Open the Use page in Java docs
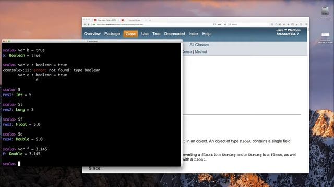Viewport: 334px width, 187px height. pos(145,34)
